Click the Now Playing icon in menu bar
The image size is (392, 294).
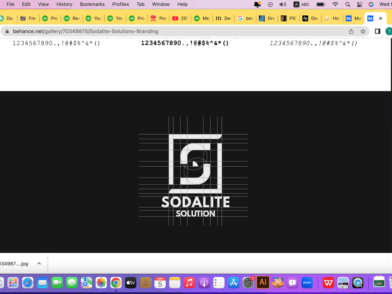[270, 4]
